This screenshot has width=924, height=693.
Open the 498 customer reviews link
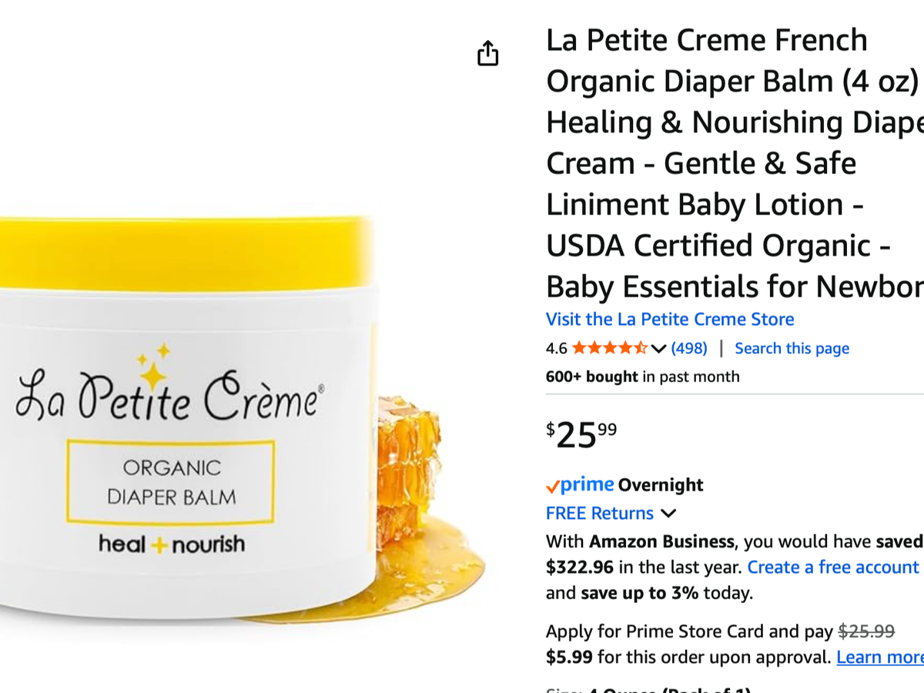tap(689, 348)
